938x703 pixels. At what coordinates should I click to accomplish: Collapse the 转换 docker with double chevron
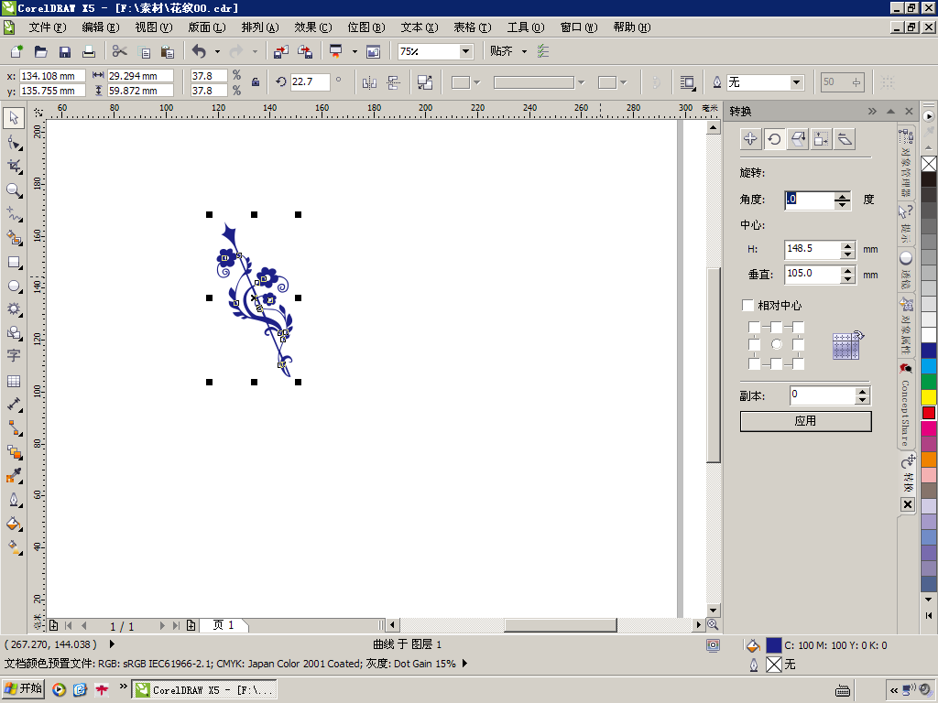tap(872, 111)
